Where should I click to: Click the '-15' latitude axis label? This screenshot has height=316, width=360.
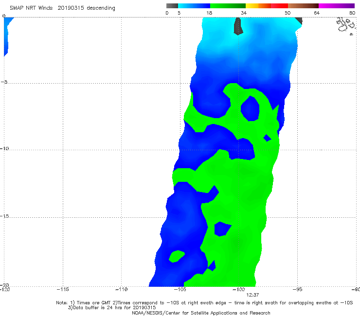click(4, 216)
